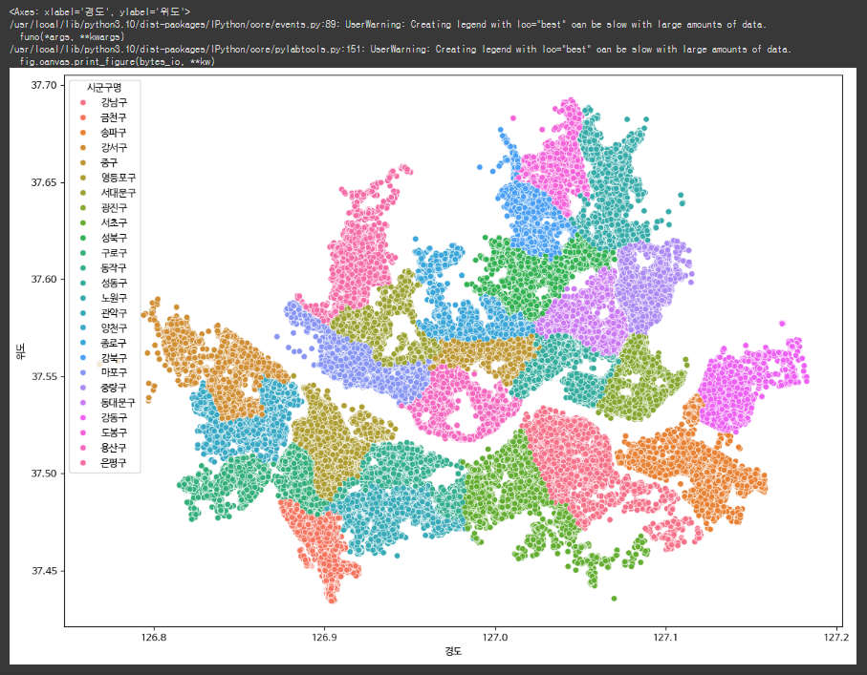
Task: Select the 용산구 legend label
Action: pyautogui.click(x=114, y=448)
